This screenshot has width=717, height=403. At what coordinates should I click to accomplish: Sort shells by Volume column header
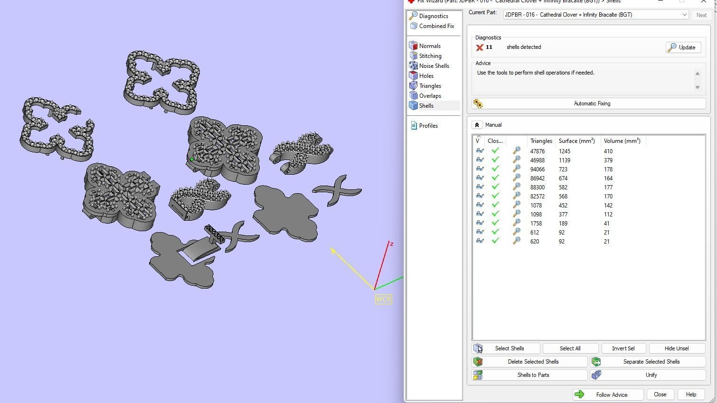pos(622,141)
